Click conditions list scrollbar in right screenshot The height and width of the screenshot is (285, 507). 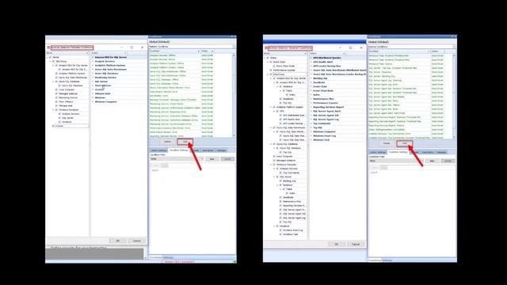tap(454, 96)
